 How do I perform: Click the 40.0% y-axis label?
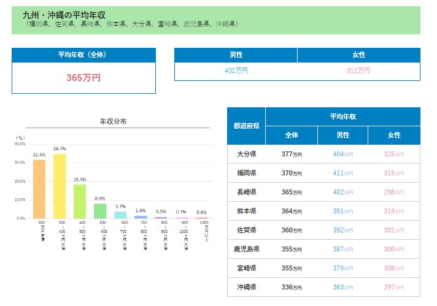[x=20, y=144]
